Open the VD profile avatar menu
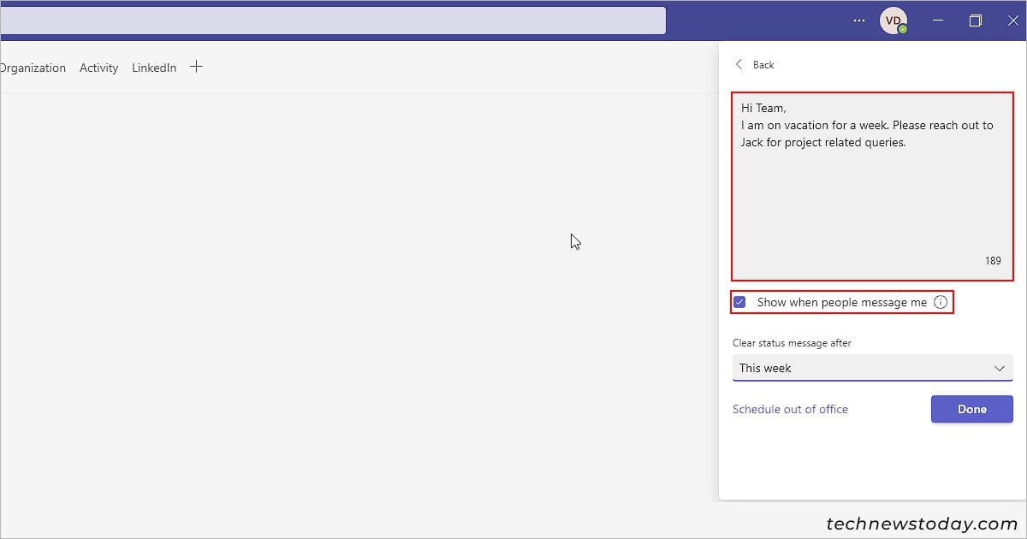The height and width of the screenshot is (539, 1027). click(x=893, y=21)
